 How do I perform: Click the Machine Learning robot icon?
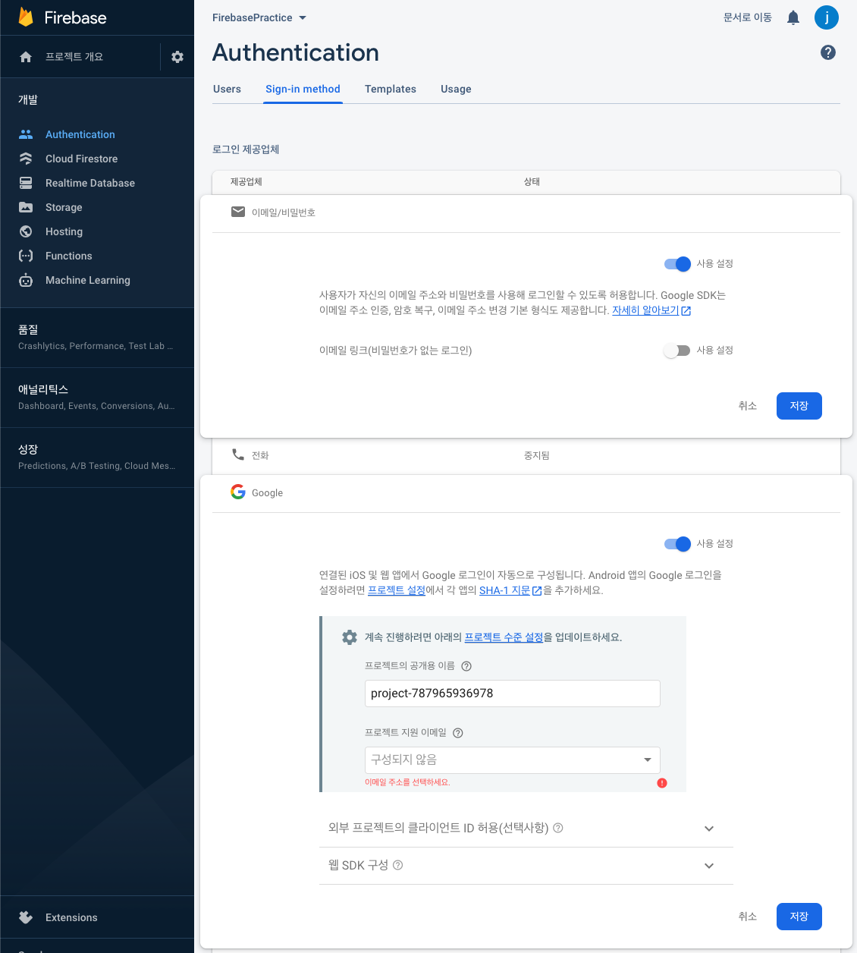tap(26, 280)
